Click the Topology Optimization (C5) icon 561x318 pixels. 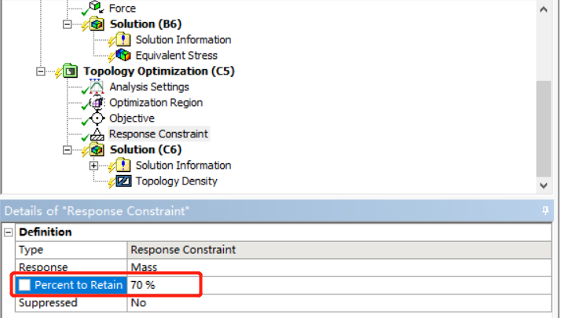tap(71, 71)
